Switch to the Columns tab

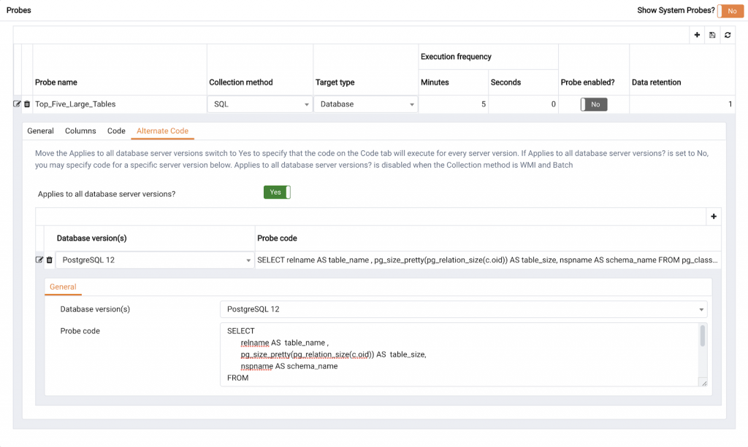(x=80, y=131)
